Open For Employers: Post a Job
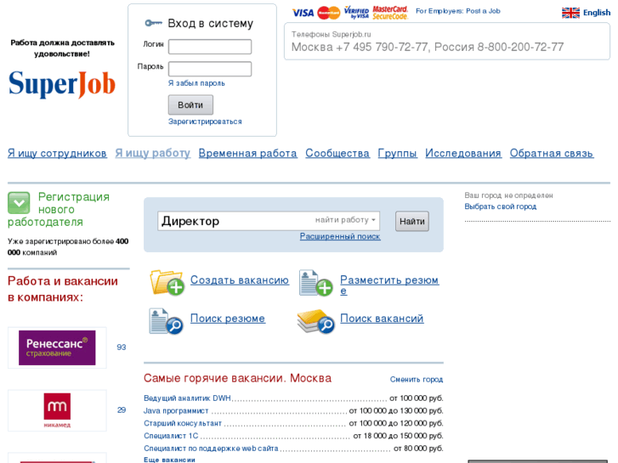 pyautogui.click(x=458, y=11)
